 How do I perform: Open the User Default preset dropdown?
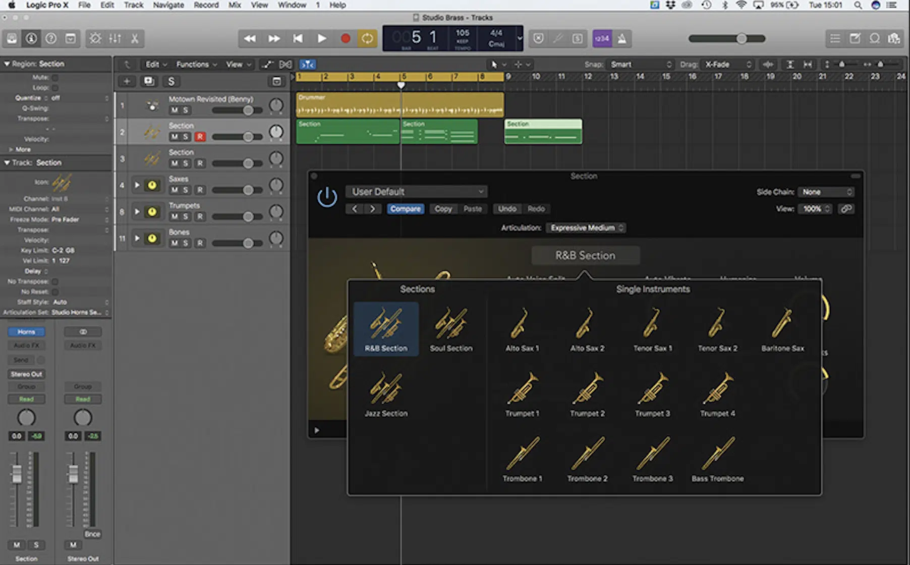(x=417, y=192)
